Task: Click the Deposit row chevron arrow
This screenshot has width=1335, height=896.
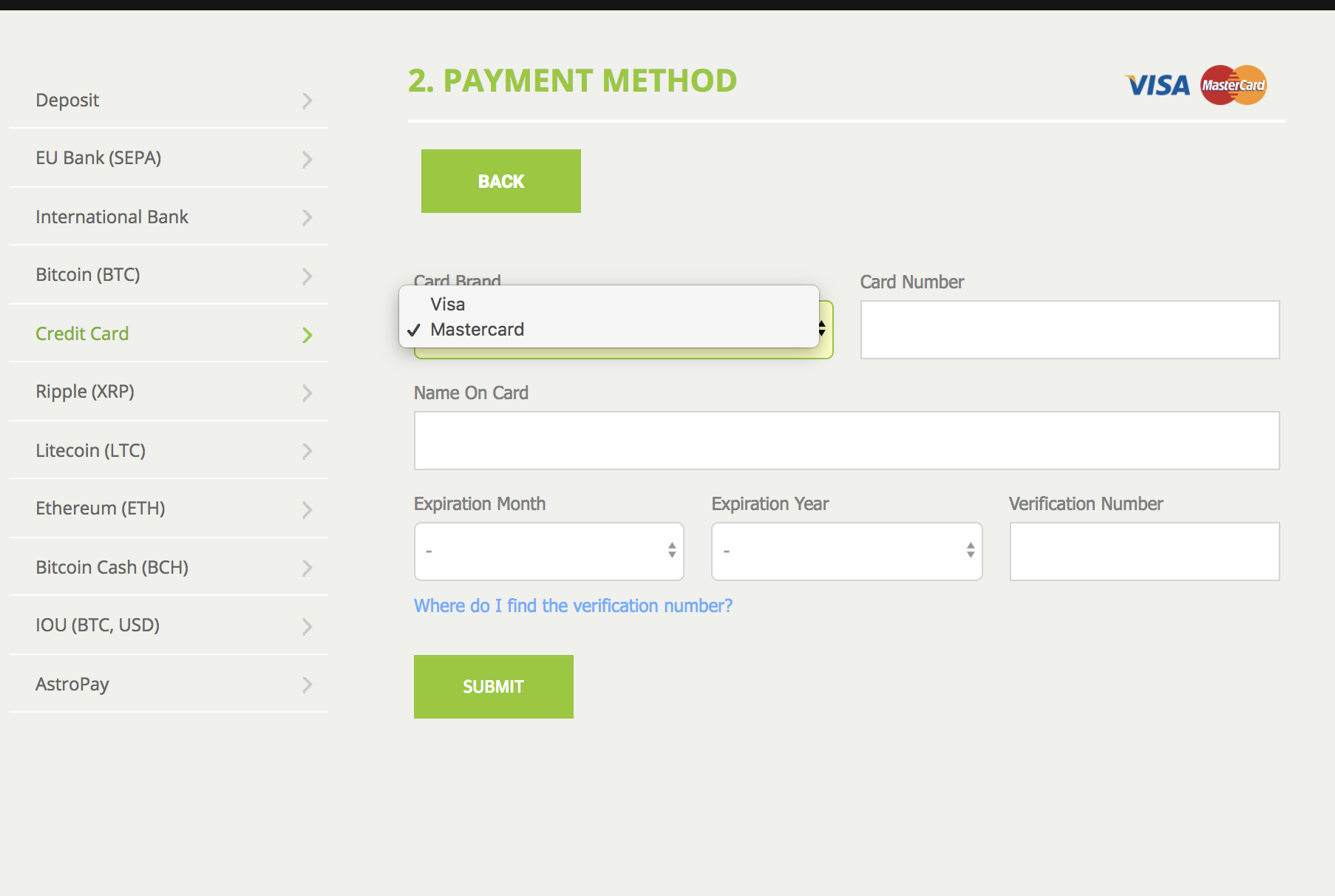Action: 308,101
